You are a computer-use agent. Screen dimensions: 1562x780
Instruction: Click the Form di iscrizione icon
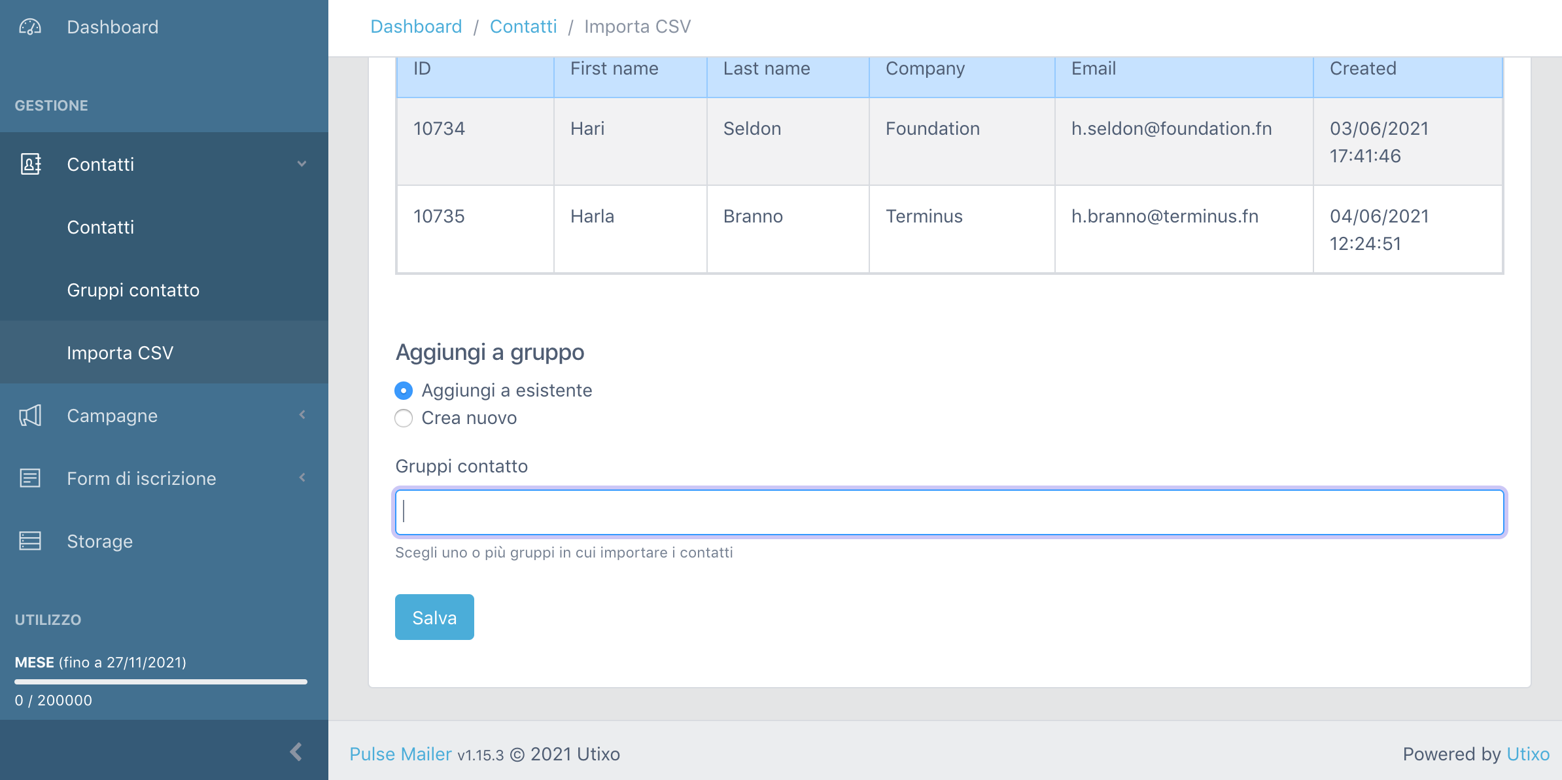click(30, 478)
